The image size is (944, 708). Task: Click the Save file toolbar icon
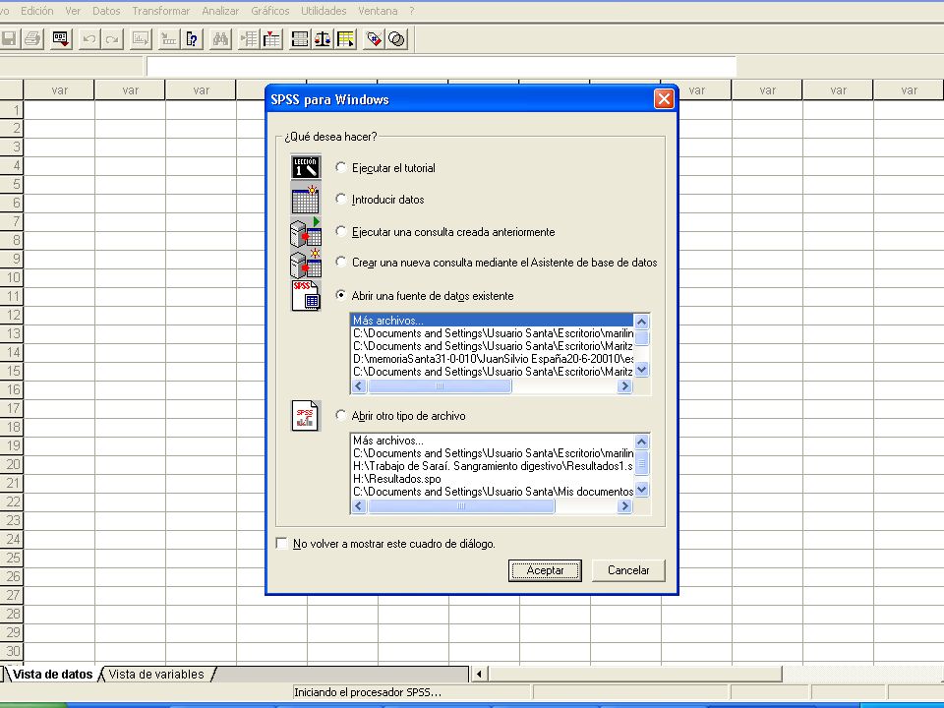coord(9,39)
